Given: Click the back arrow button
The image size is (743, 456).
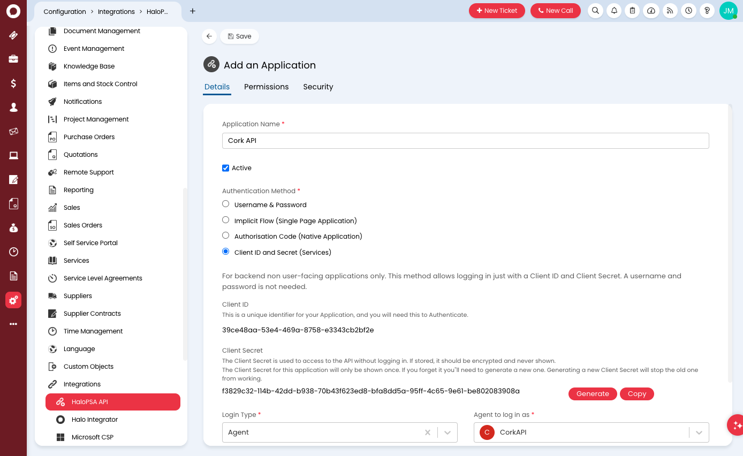Looking at the screenshot, I should (x=209, y=36).
